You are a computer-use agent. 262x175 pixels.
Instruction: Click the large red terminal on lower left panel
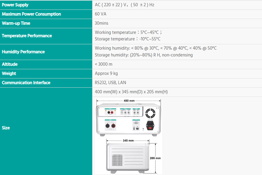(114, 125)
